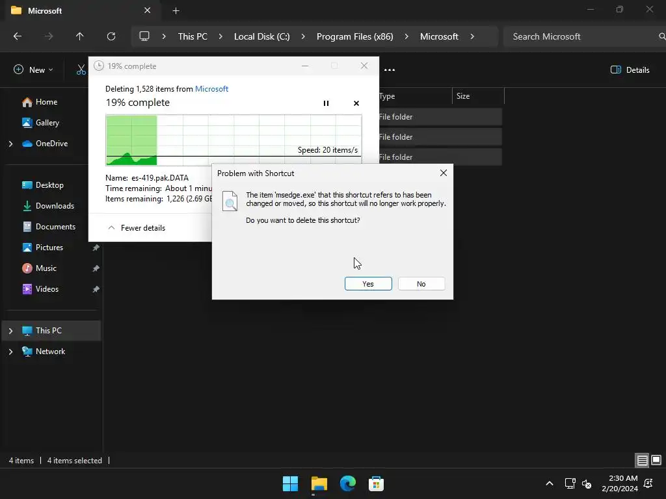This screenshot has height=499, width=666.
Task: Toggle the Details pane
Action: click(630, 70)
